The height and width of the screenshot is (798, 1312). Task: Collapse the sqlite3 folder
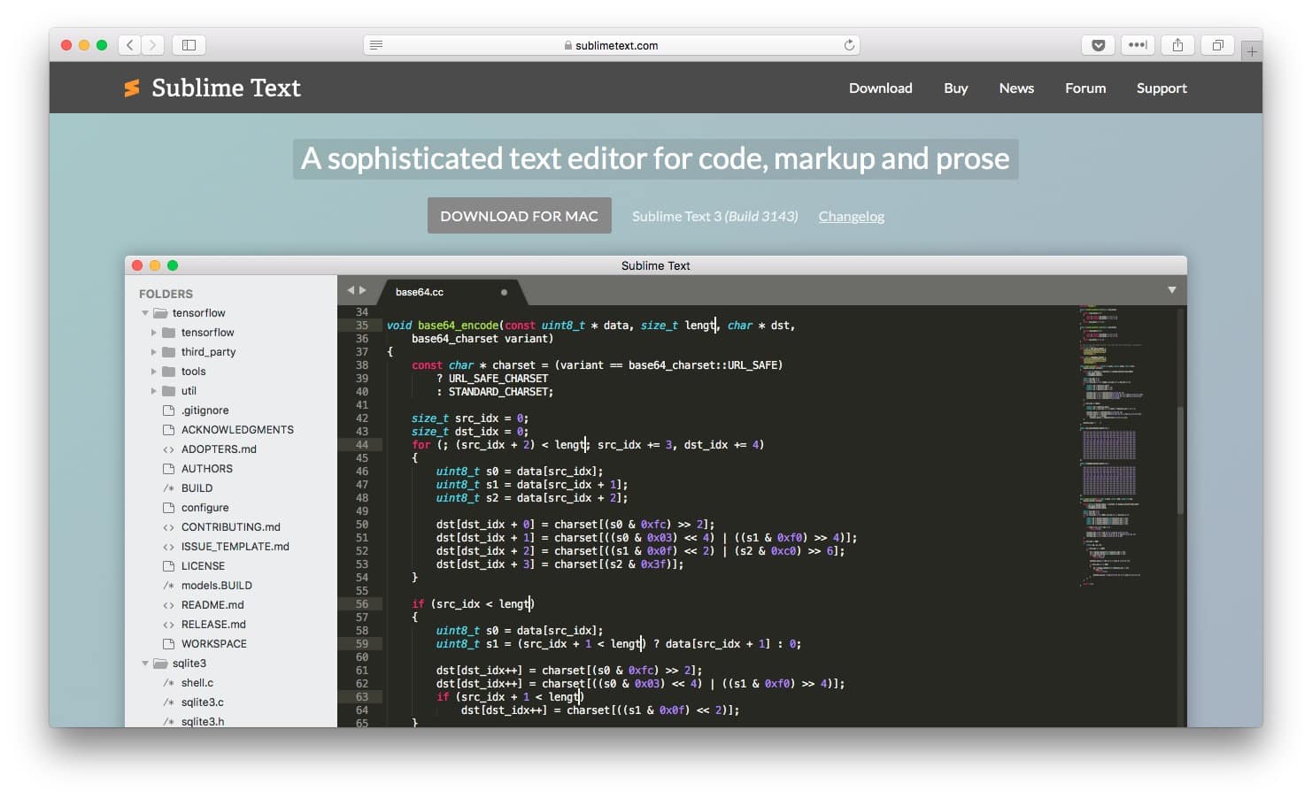click(145, 663)
